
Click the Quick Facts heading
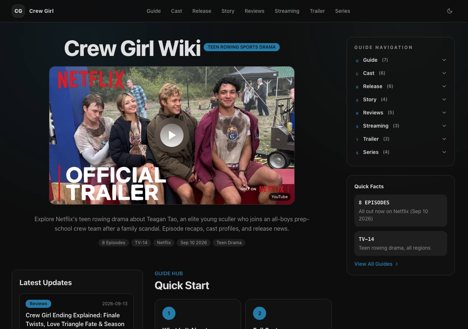pyautogui.click(x=369, y=186)
